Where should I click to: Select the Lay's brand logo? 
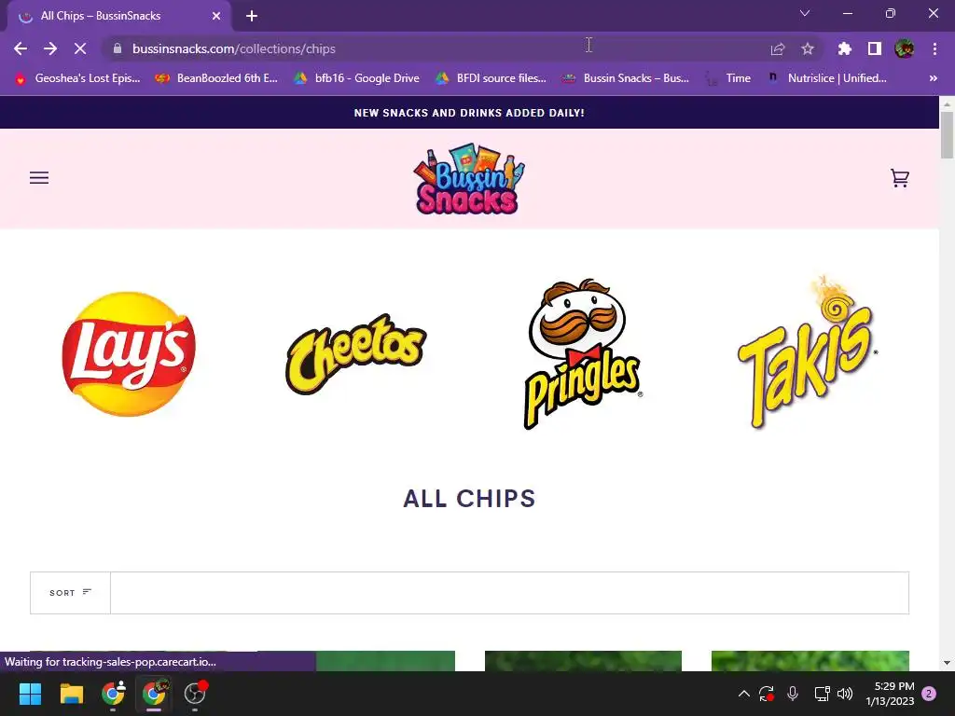129,353
